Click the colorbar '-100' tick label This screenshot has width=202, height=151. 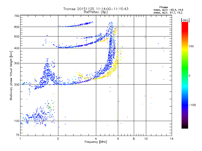pos(192,105)
